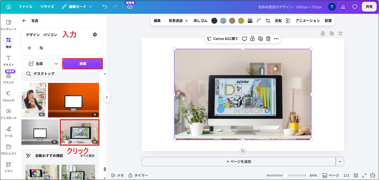The height and width of the screenshot is (180, 379).
Task: Redo the last action
Action: 115,7
